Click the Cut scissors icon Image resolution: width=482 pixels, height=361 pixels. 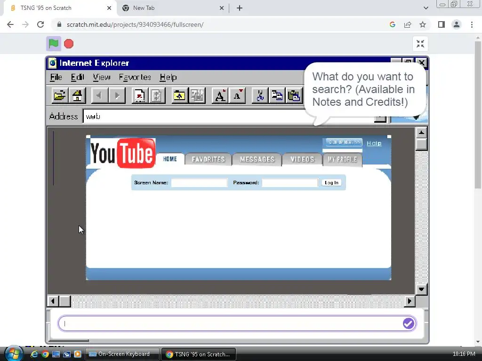(260, 95)
